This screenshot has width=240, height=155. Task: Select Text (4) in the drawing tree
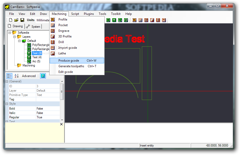pos(37,57)
